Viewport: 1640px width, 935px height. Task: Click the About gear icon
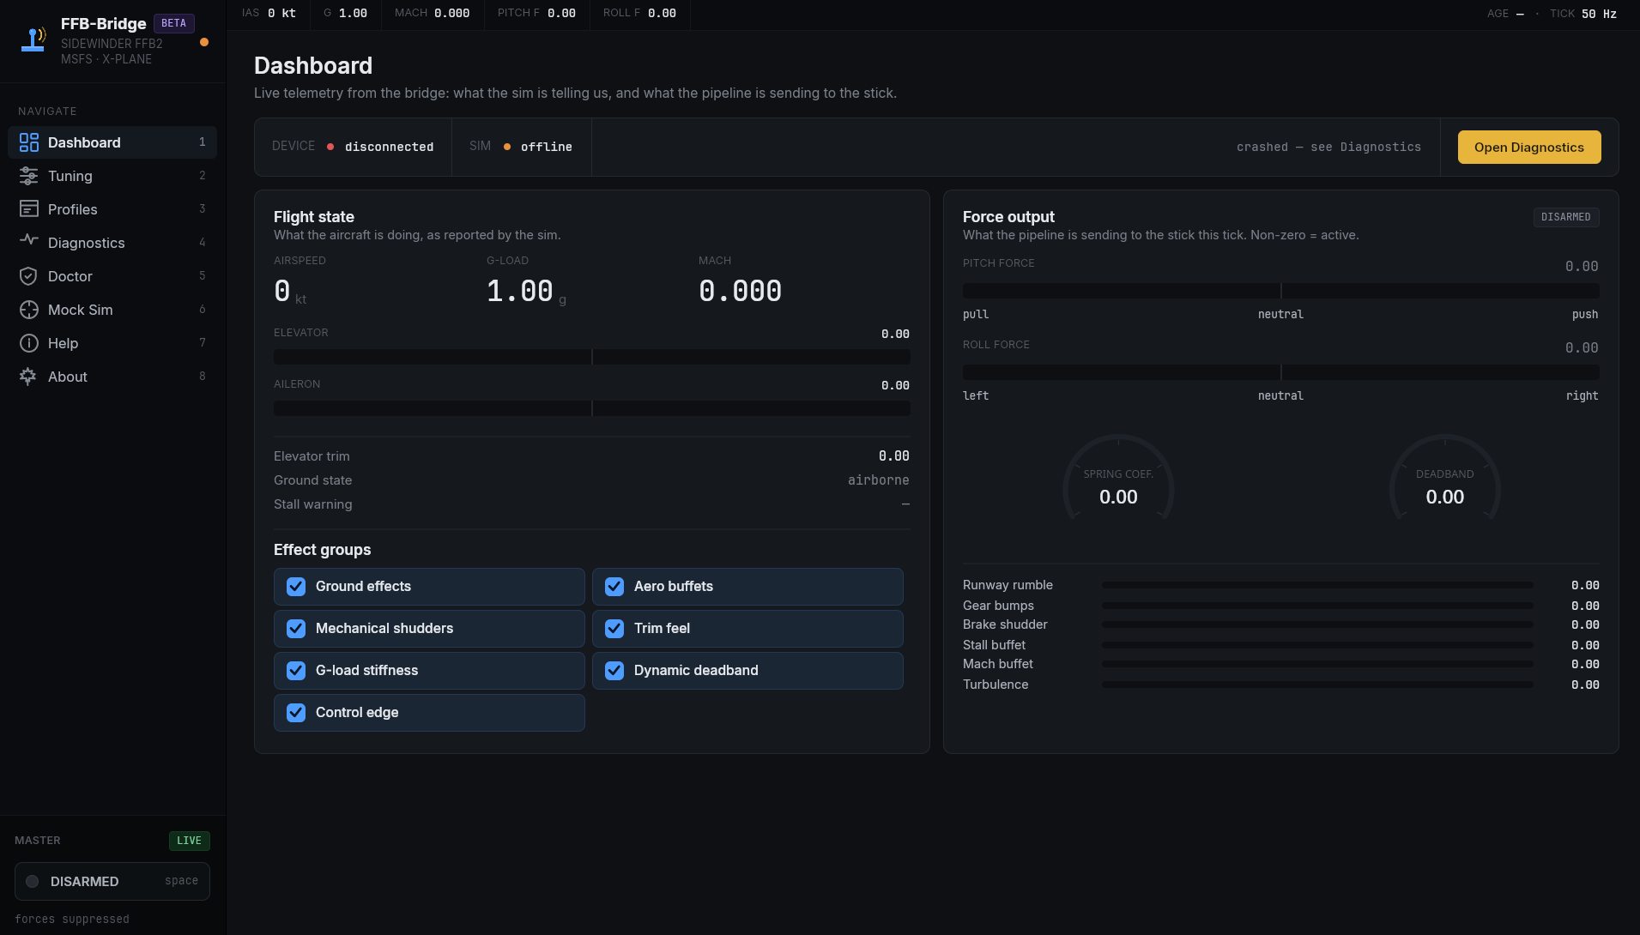pos(29,377)
